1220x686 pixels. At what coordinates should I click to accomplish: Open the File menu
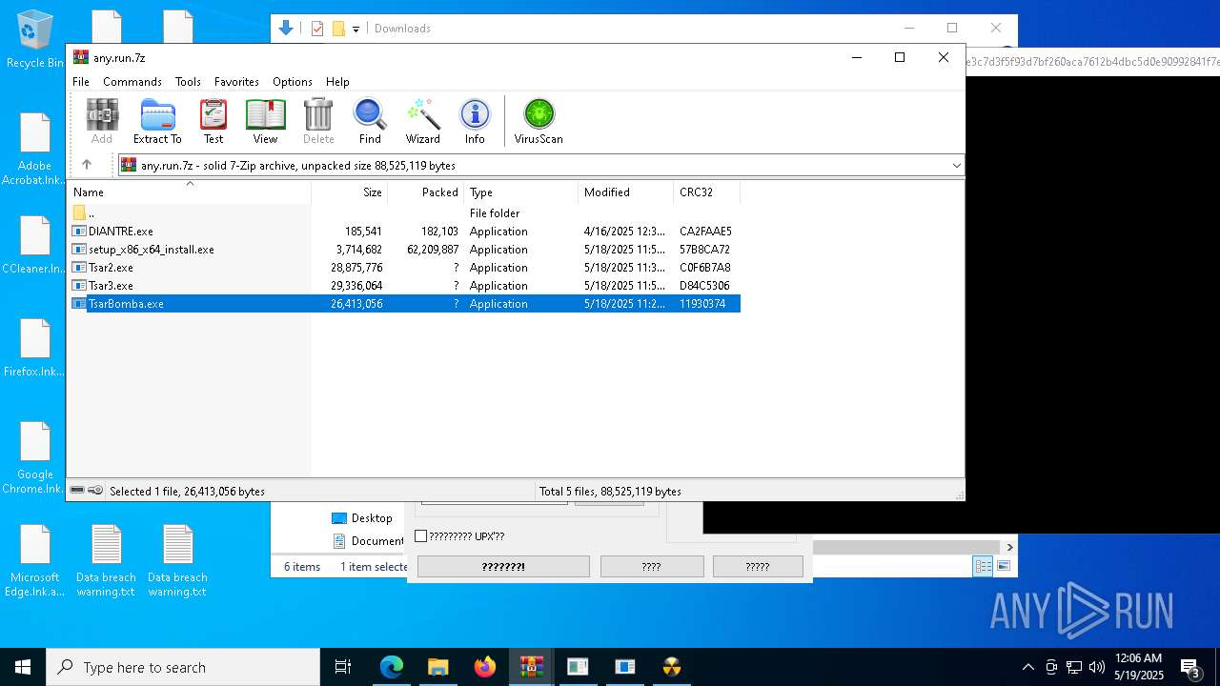[x=81, y=82]
